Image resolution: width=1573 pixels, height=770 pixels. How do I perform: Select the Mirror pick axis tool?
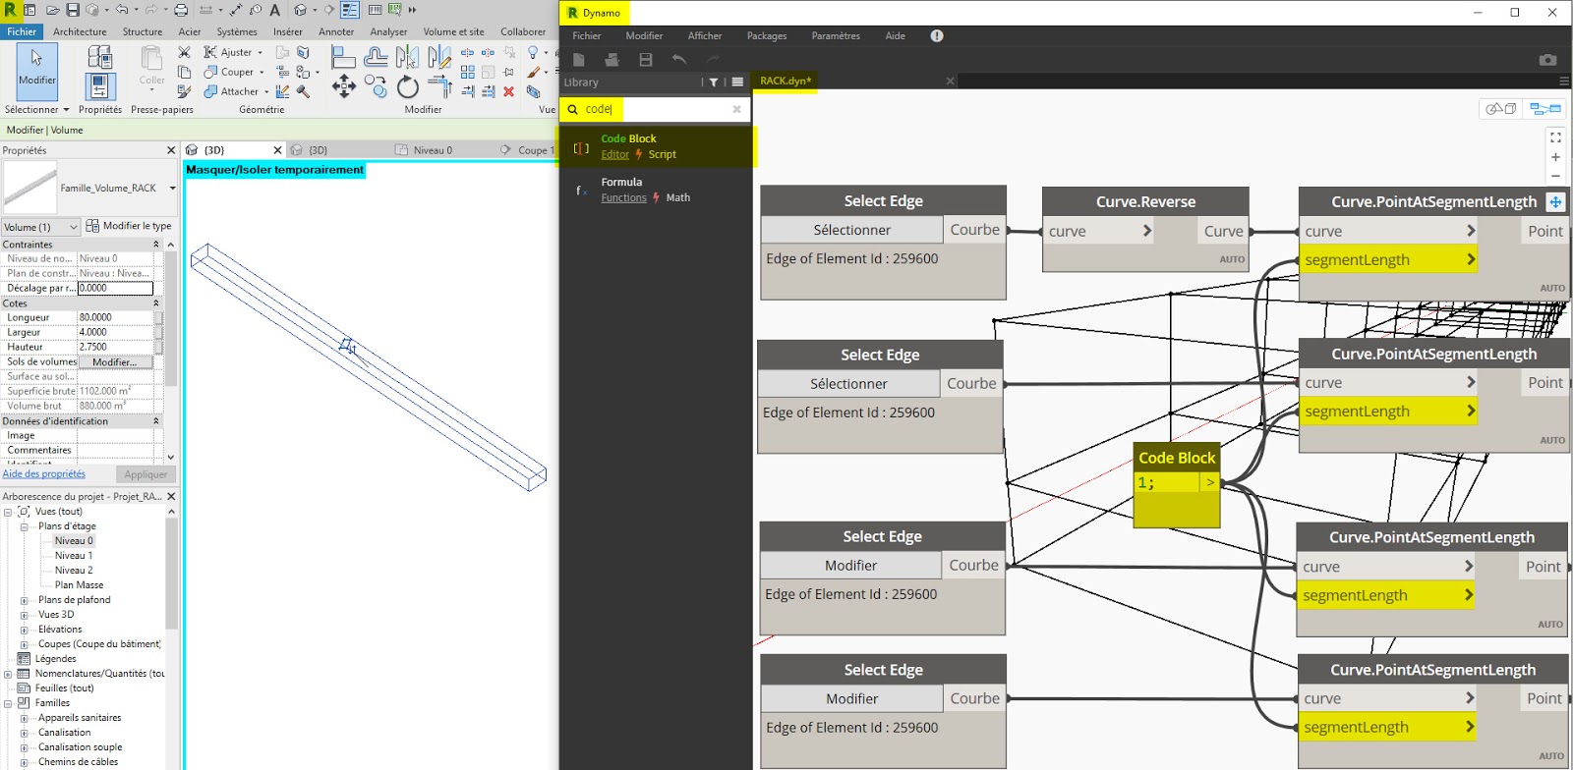(x=407, y=58)
